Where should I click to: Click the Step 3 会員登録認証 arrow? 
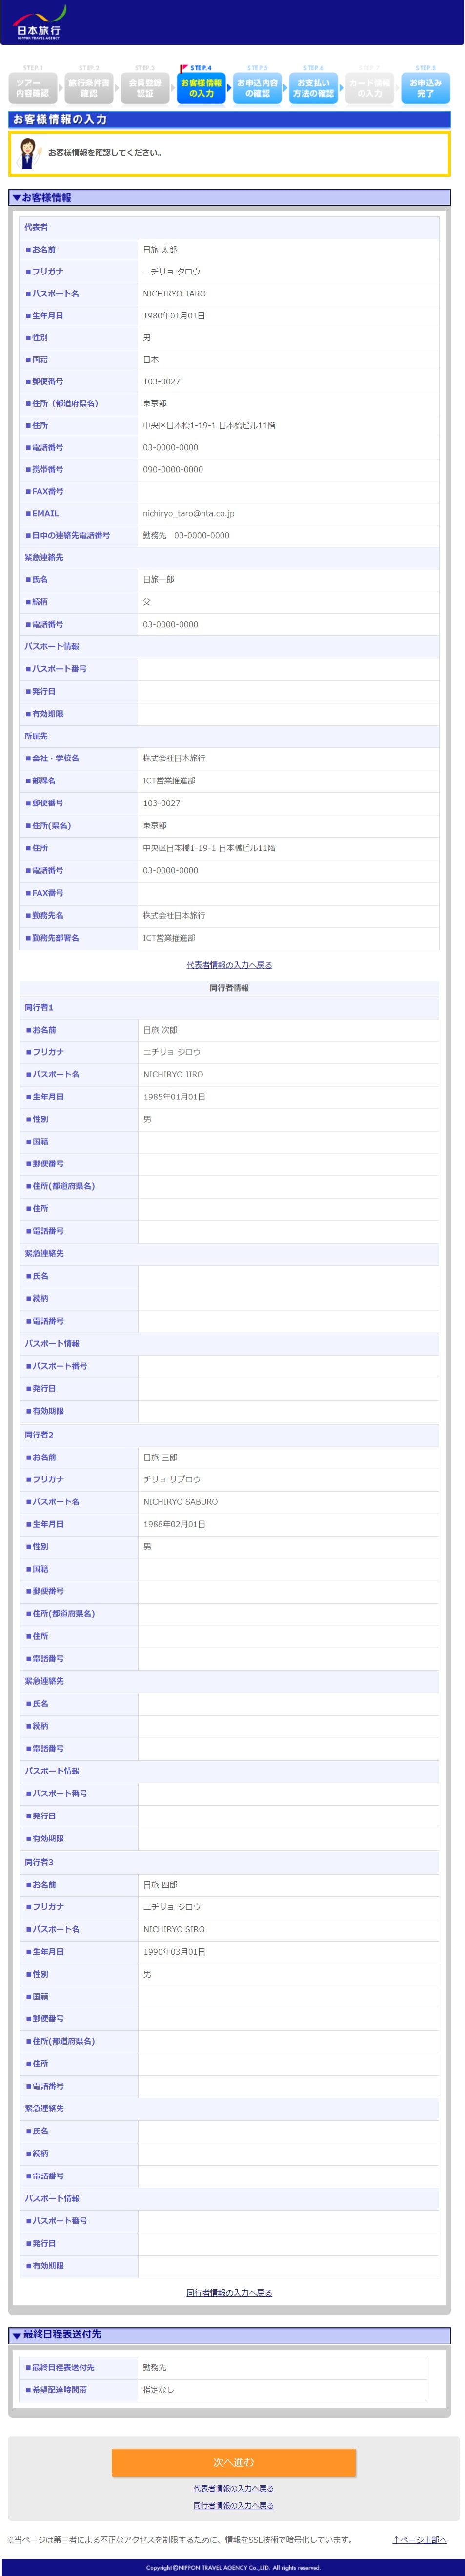pyautogui.click(x=145, y=88)
